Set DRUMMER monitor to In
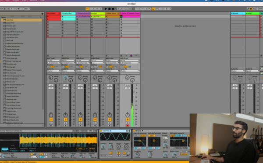 pyautogui.click(x=48, y=67)
